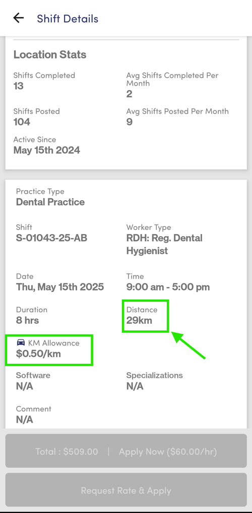
Task: Select the date Thu, May 15th 2025
Action: coord(60,287)
